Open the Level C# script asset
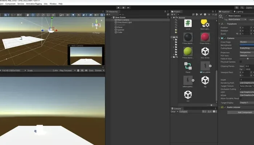Screen dimensions: 254x145 [188, 24]
